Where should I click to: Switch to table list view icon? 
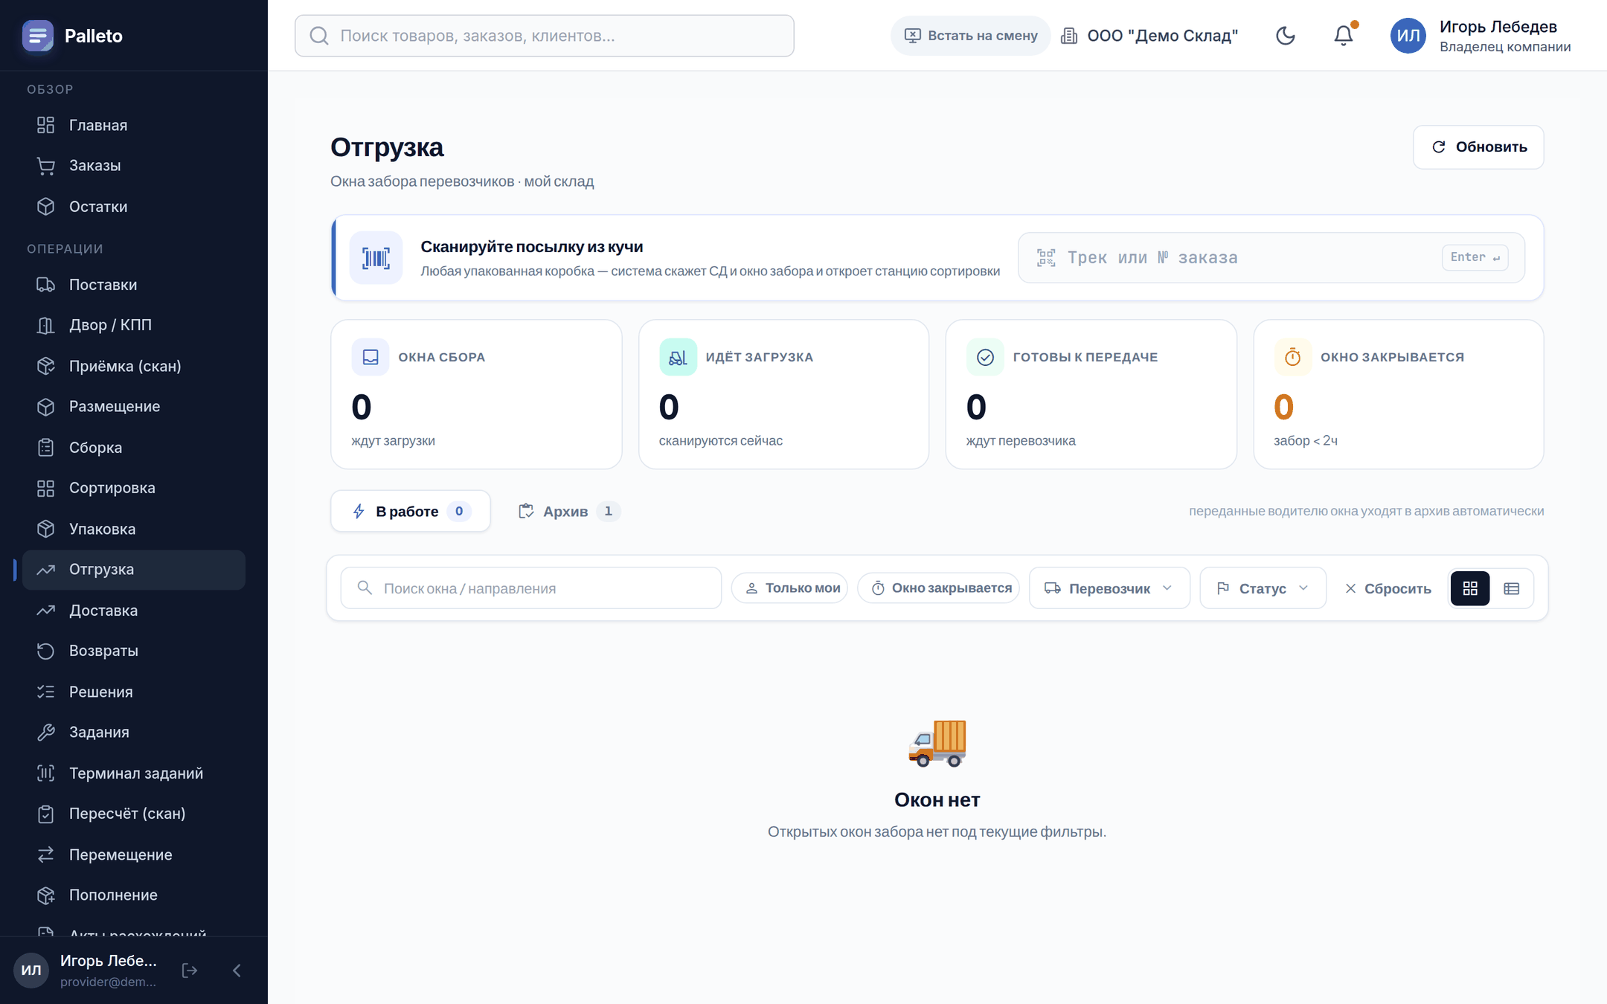point(1511,588)
